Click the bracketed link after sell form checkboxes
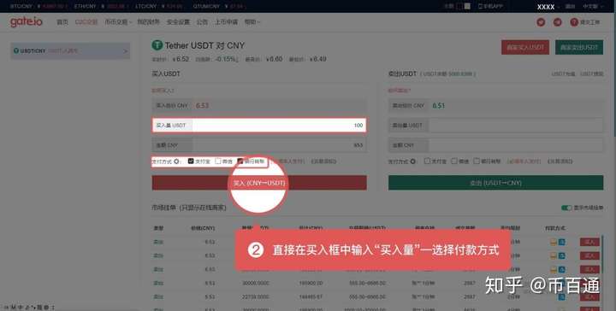Image resolution: width=616 pixels, height=311 pixels. (x=524, y=161)
